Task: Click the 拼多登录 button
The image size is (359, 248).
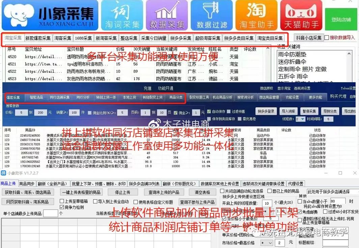Action: click(266, 111)
